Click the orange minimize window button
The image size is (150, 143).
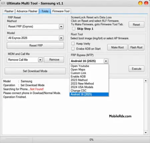tap(140, 3)
